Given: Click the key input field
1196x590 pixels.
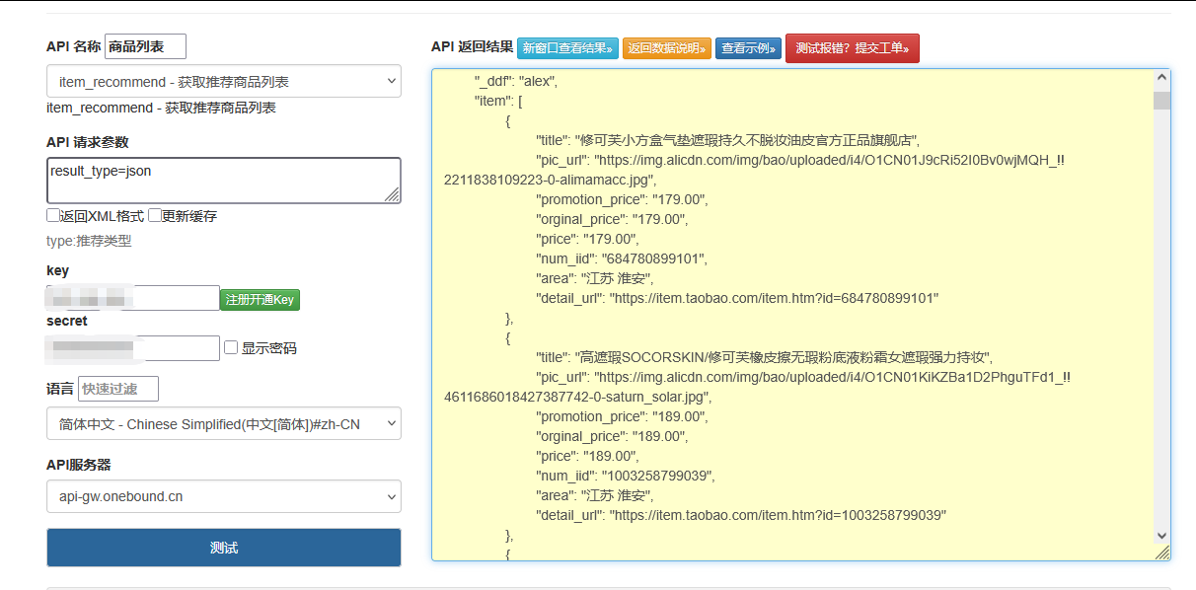Looking at the screenshot, I should (x=133, y=298).
